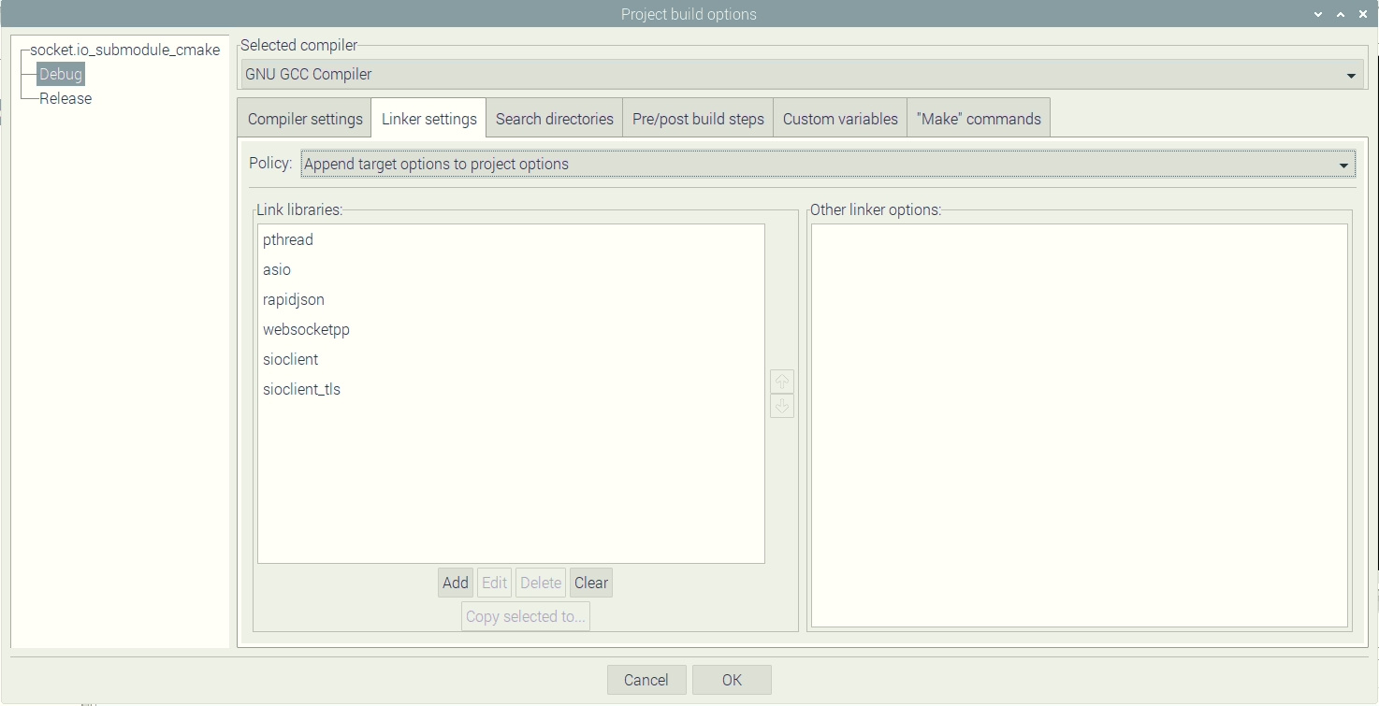
Task: Open the Policy dropdown
Action: [x=828, y=164]
